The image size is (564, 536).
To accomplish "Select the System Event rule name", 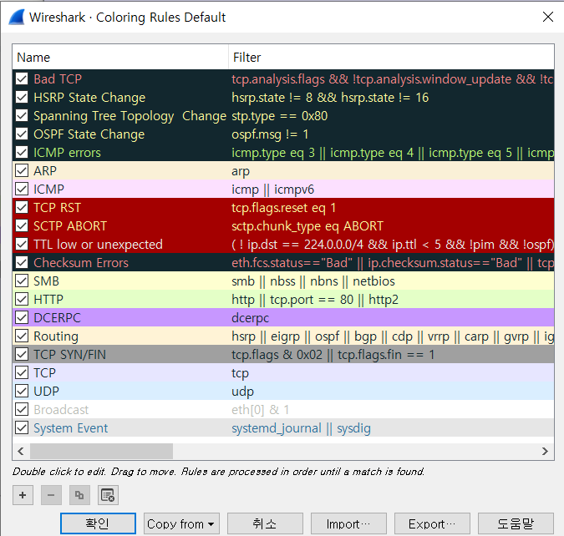I will (x=70, y=427).
